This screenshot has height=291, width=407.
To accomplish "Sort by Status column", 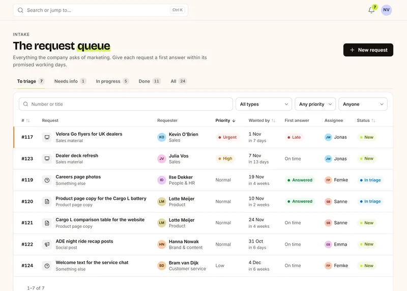I will pyautogui.click(x=366, y=120).
